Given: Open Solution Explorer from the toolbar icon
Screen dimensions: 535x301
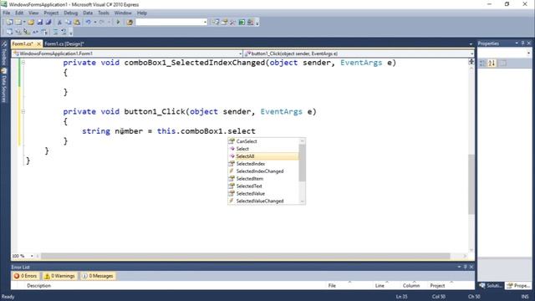Looking at the screenshot, I should 216,23.
